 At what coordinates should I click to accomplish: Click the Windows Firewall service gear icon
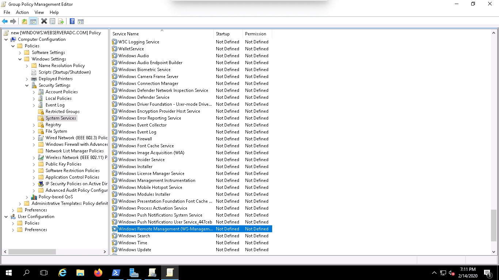click(115, 139)
